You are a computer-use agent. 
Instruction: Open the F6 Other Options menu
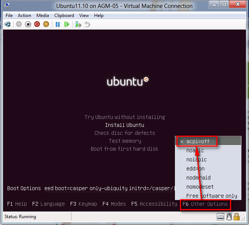(x=205, y=204)
